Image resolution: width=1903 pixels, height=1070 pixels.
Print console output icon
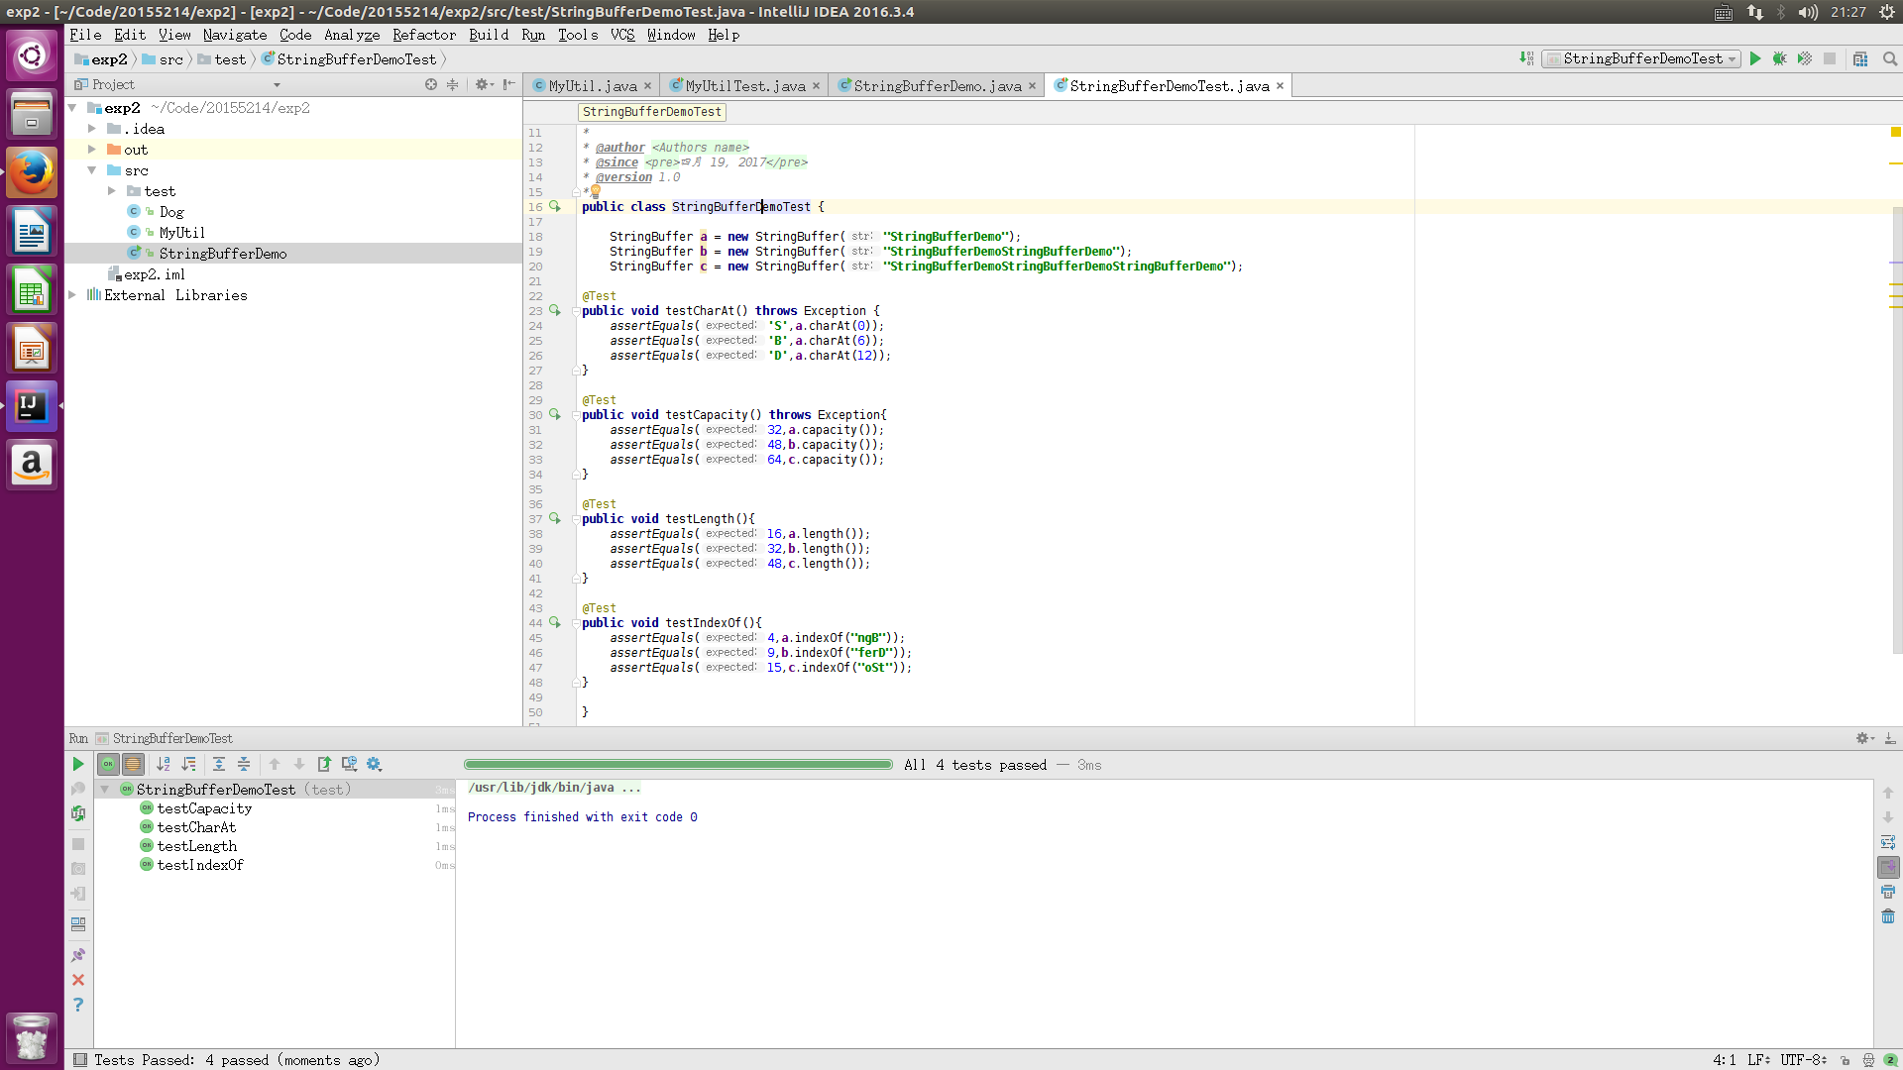coord(1888,892)
